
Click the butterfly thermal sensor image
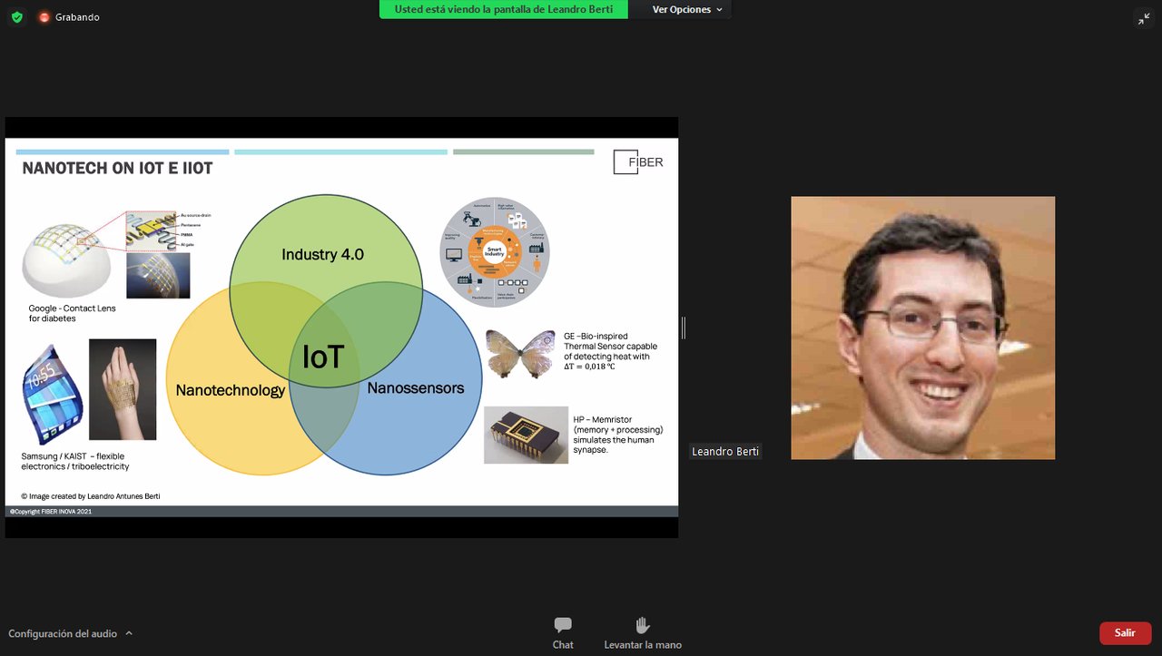(520, 353)
